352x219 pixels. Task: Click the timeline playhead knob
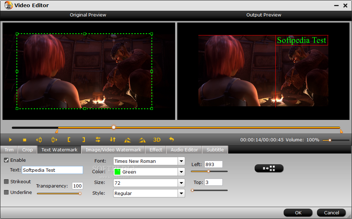(x=114, y=127)
